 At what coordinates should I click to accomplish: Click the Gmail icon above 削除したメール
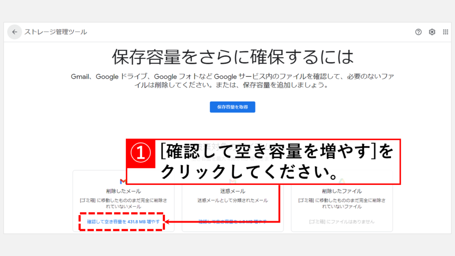point(123,181)
